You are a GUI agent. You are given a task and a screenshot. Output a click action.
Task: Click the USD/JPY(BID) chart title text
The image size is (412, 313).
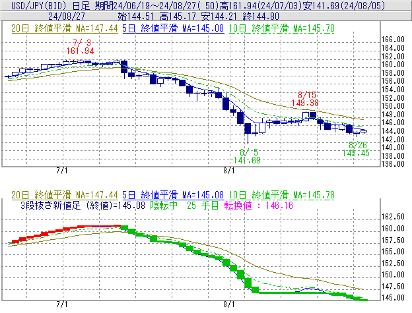[x=37, y=5]
